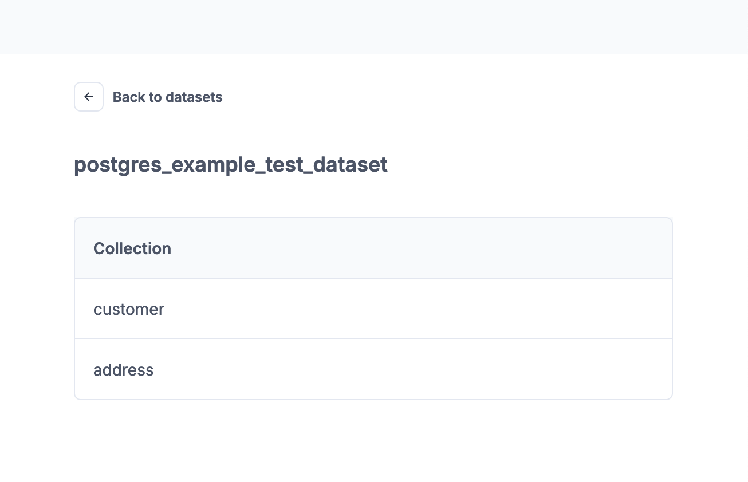
Task: Select the first row under Collection
Action: coord(373,309)
